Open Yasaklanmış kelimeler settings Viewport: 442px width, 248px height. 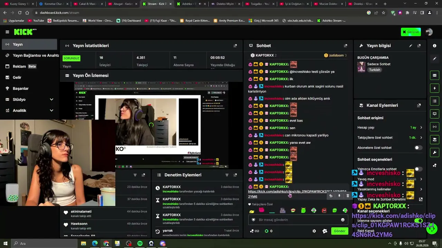[x=390, y=189]
